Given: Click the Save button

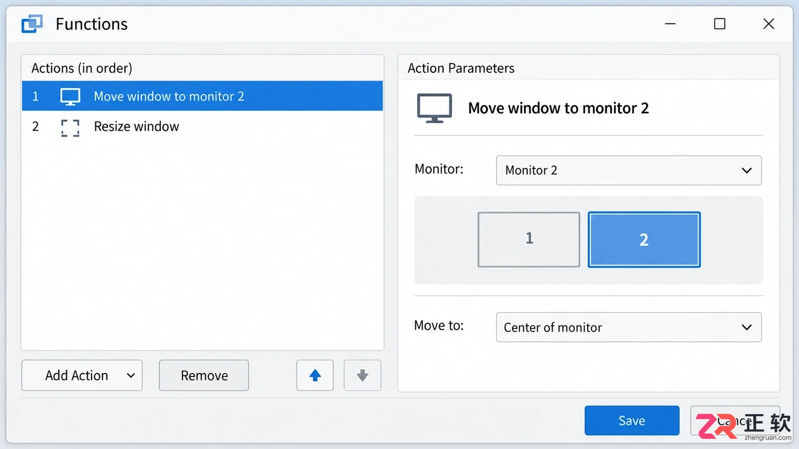Looking at the screenshot, I should coord(632,421).
